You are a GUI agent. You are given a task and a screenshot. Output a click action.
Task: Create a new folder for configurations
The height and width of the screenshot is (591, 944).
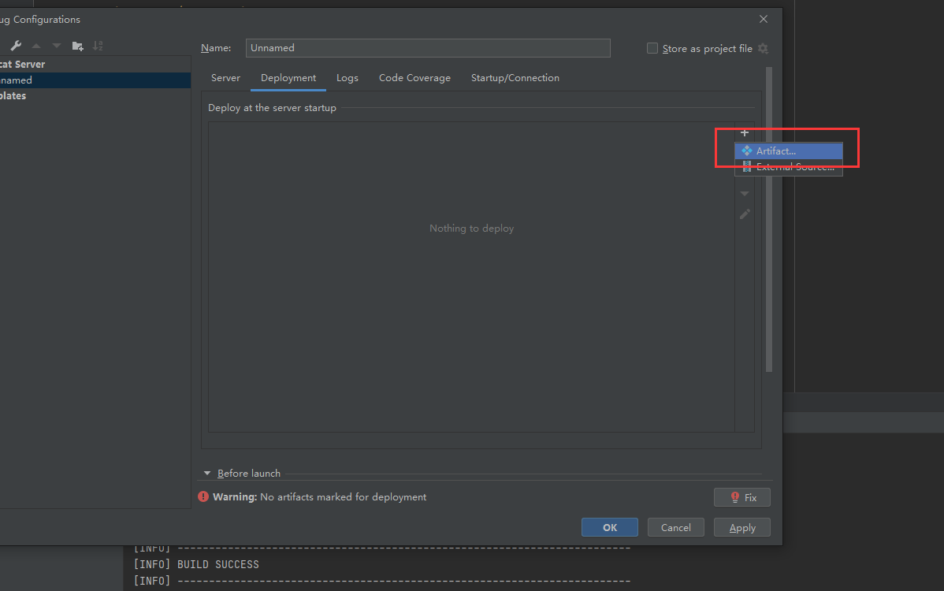[78, 46]
